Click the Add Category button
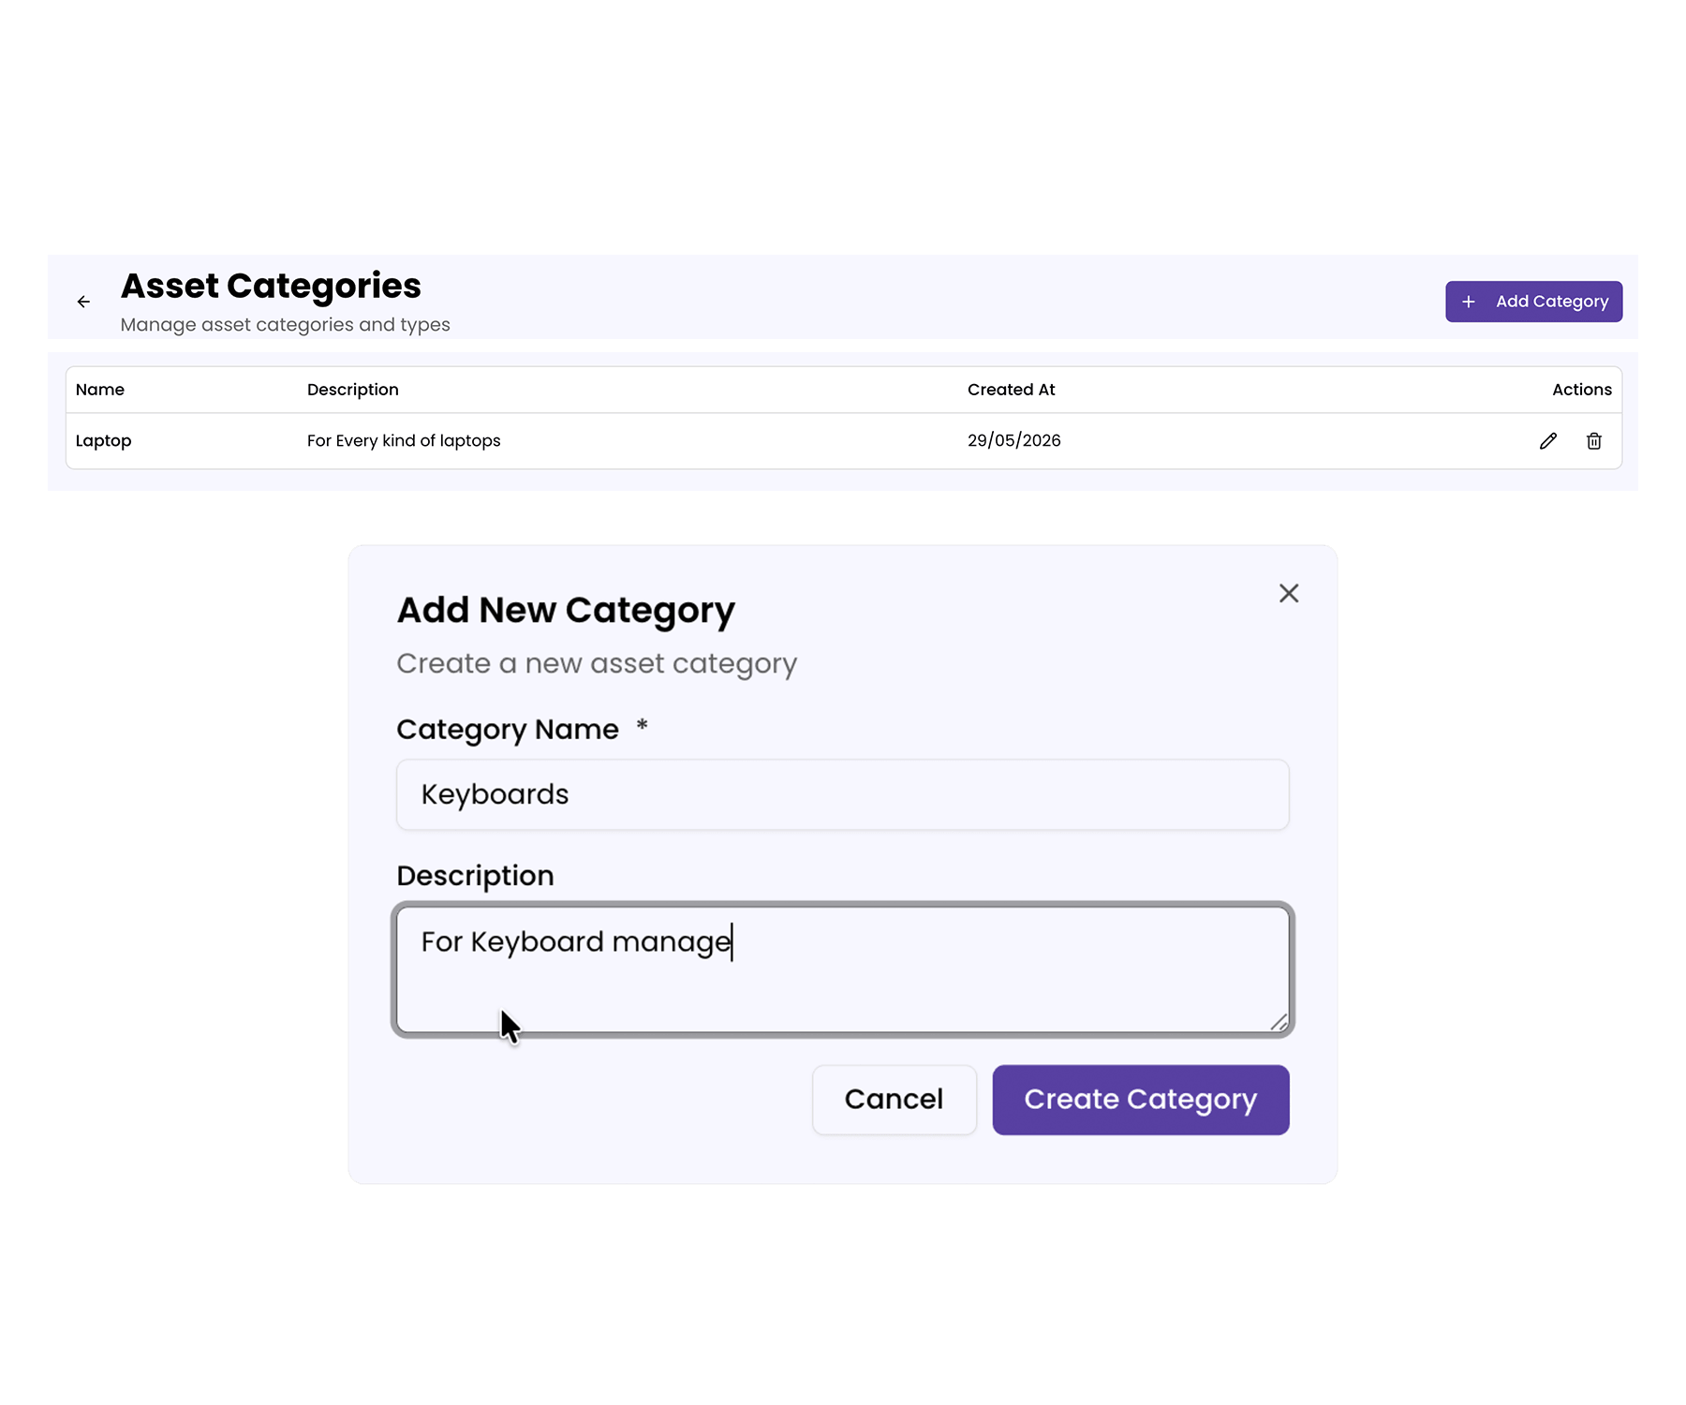This screenshot has height=1405, width=1686. click(1533, 302)
